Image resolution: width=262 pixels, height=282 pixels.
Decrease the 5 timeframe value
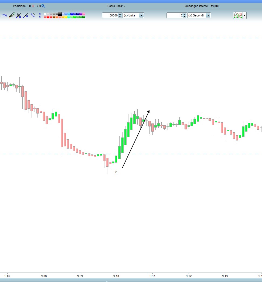pos(185,16)
